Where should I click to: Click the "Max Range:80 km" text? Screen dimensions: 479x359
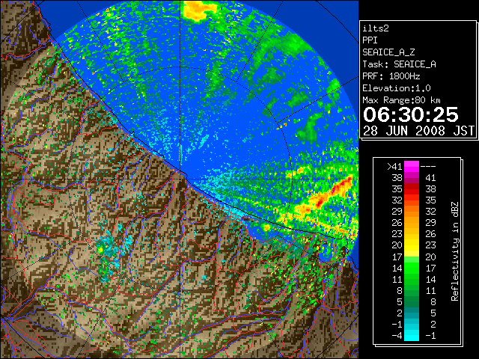point(401,100)
